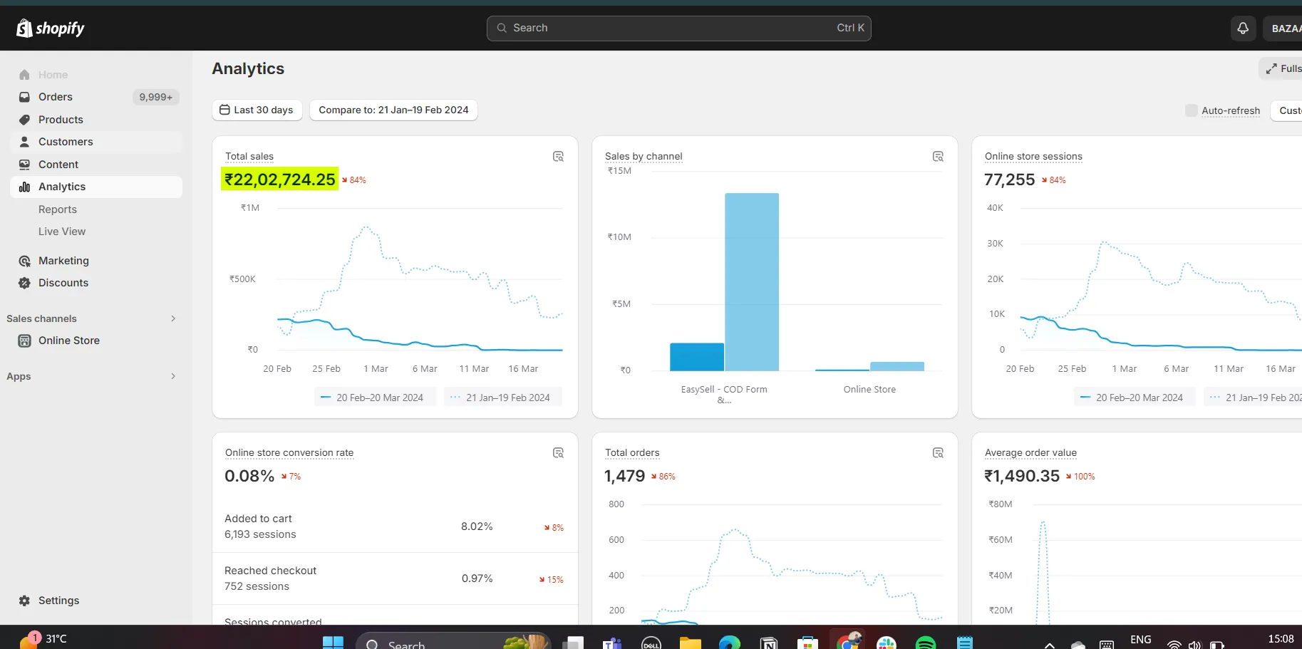This screenshot has width=1302, height=649.
Task: Click the Online store sessions title link
Action: pos(1033,157)
